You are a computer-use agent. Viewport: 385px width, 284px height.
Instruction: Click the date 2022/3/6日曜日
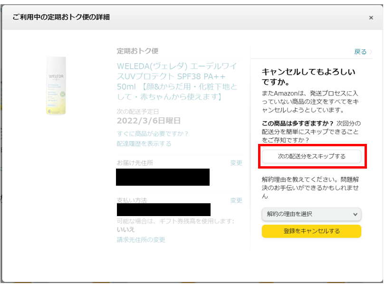149,121
